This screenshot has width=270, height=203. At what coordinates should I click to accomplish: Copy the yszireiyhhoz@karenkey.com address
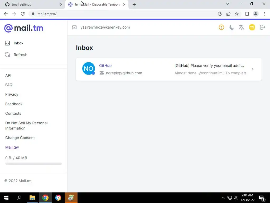point(105,27)
